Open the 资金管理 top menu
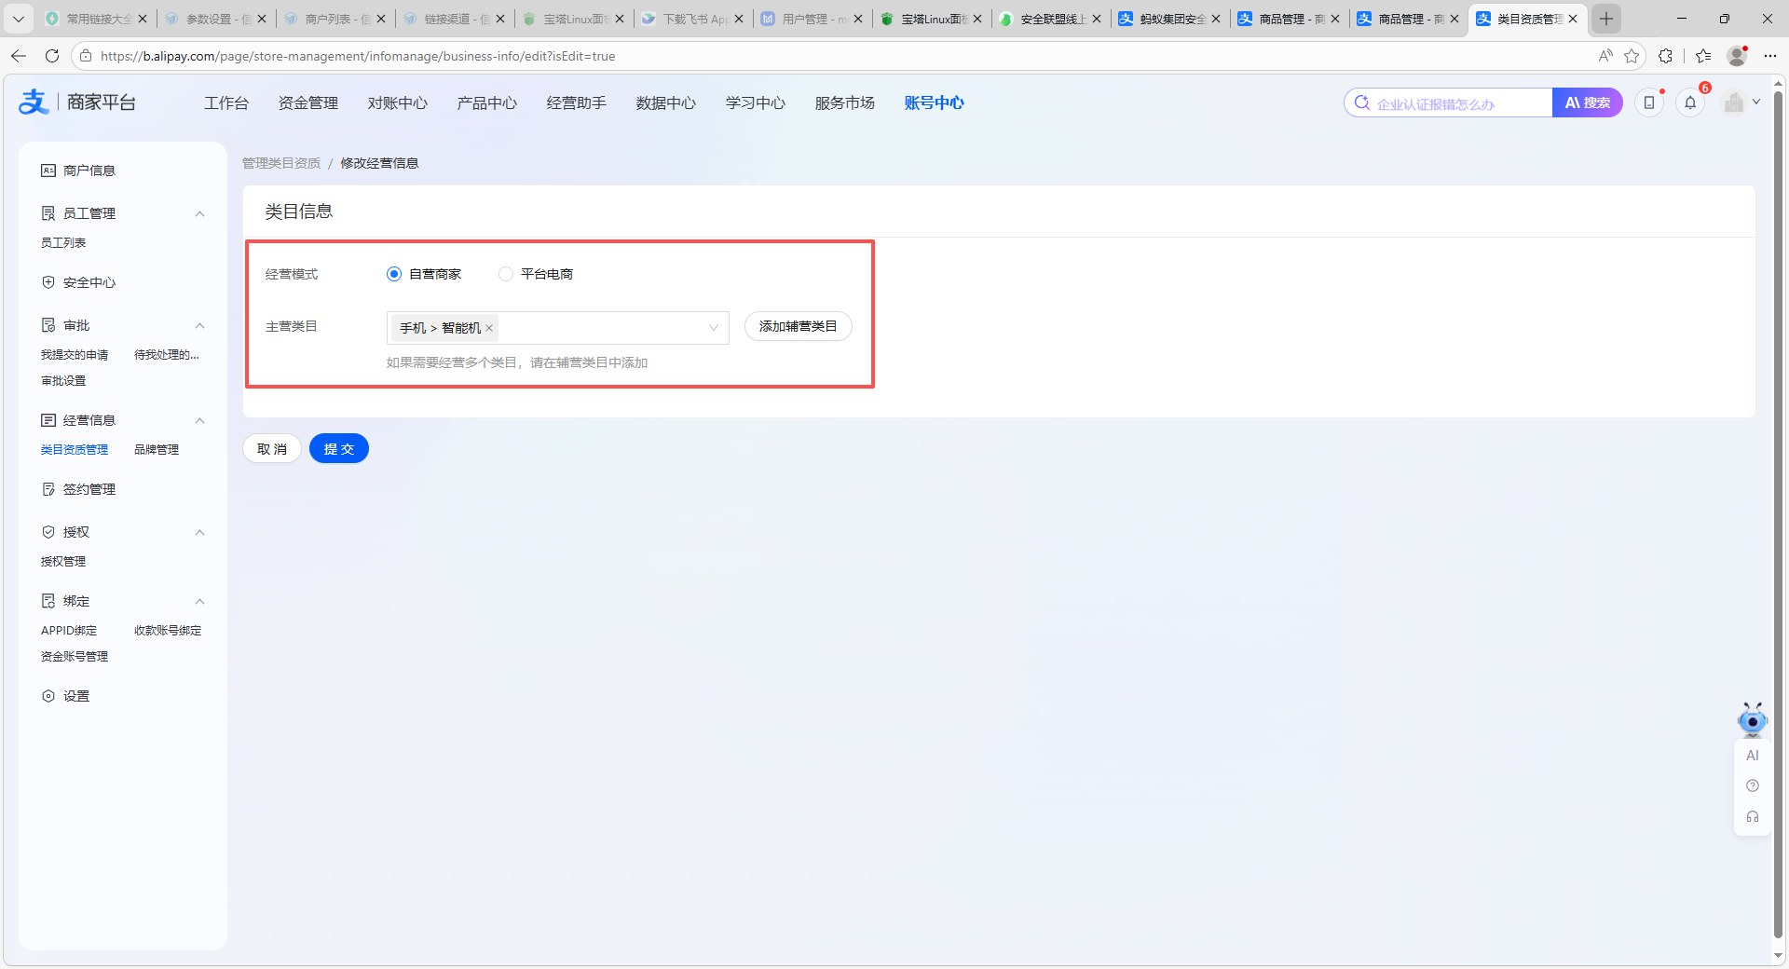This screenshot has width=1789, height=969. pyautogui.click(x=307, y=102)
